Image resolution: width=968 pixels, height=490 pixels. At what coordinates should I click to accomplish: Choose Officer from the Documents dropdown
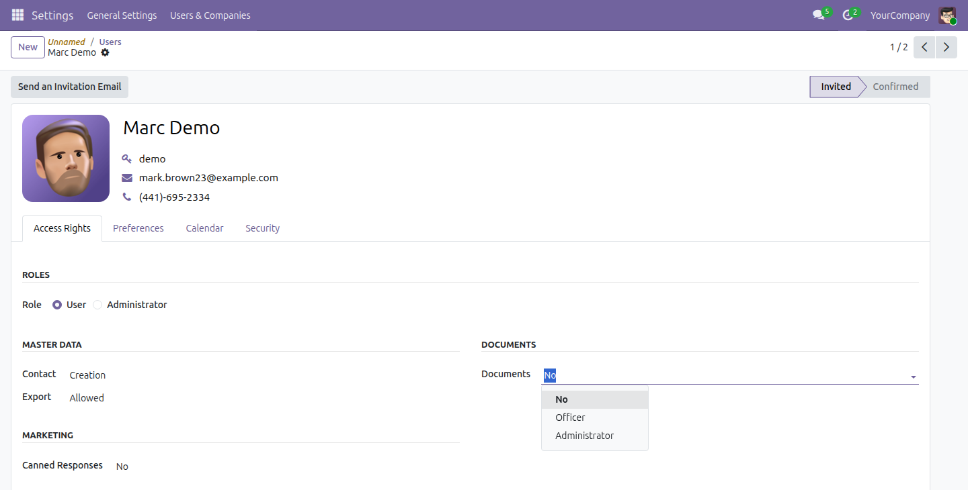coord(595,418)
